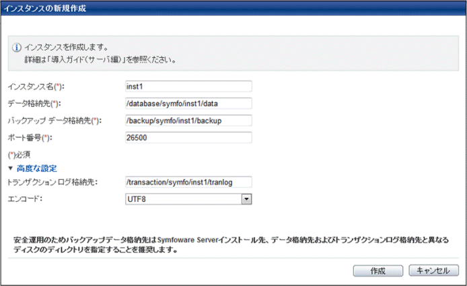Click the トランザクション ログ格納先 label

pyautogui.click(x=52, y=182)
